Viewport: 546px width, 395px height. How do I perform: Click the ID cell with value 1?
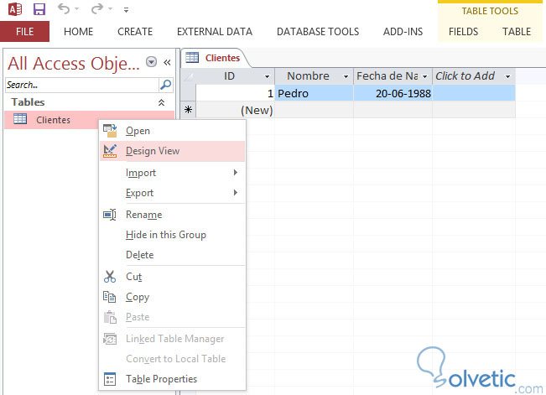tap(236, 93)
